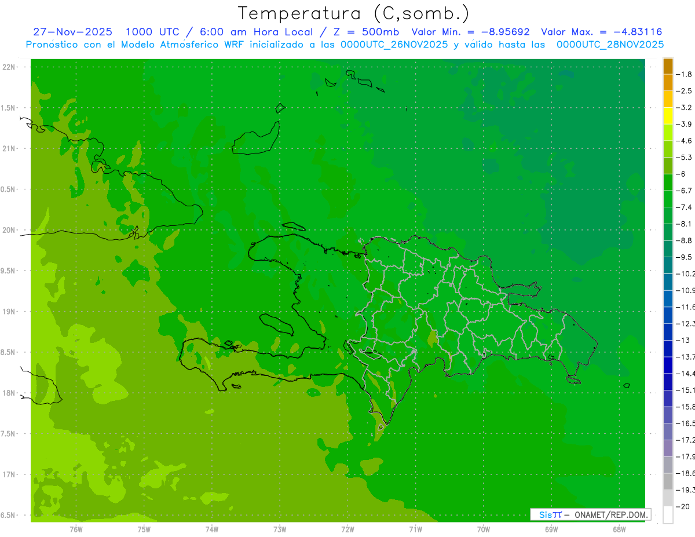Click "Valor Max. = -4.83116" value
695x537 pixels.
pos(601,32)
